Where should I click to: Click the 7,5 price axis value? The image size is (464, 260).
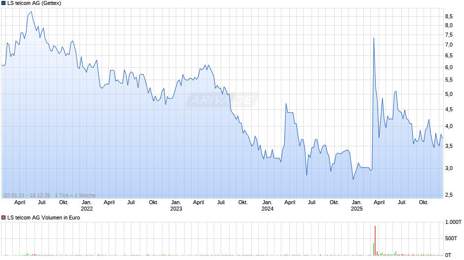[449, 35]
